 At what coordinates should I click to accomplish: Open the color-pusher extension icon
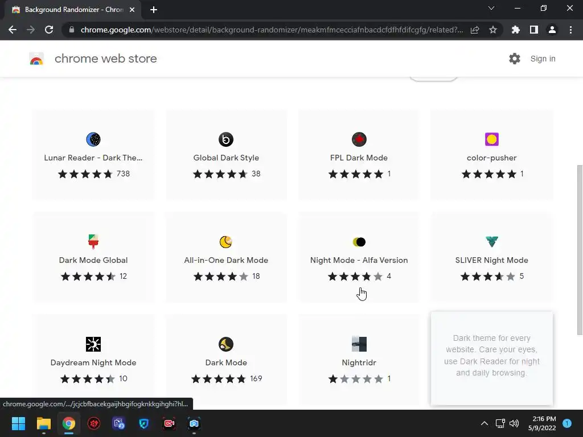click(x=491, y=139)
